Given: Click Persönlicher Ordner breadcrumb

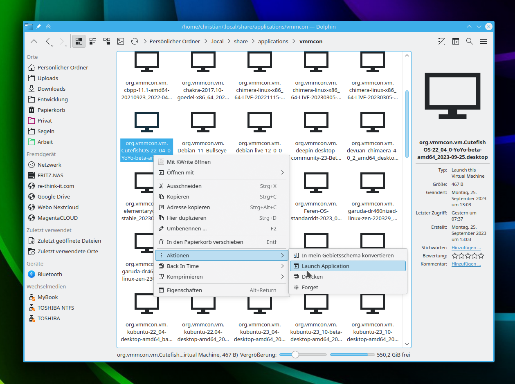Looking at the screenshot, I should coord(175,41).
